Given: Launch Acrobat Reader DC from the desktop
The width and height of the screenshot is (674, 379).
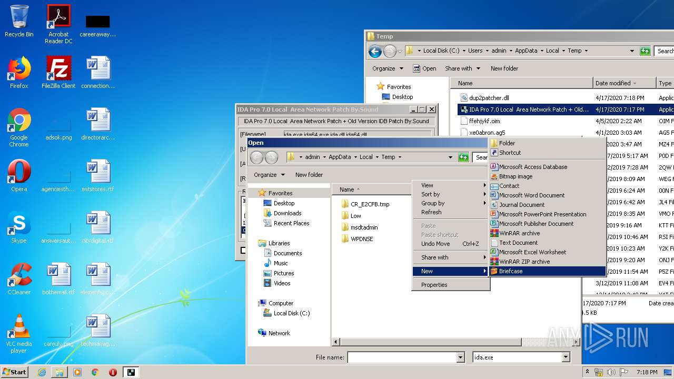Looking at the screenshot, I should [58, 24].
